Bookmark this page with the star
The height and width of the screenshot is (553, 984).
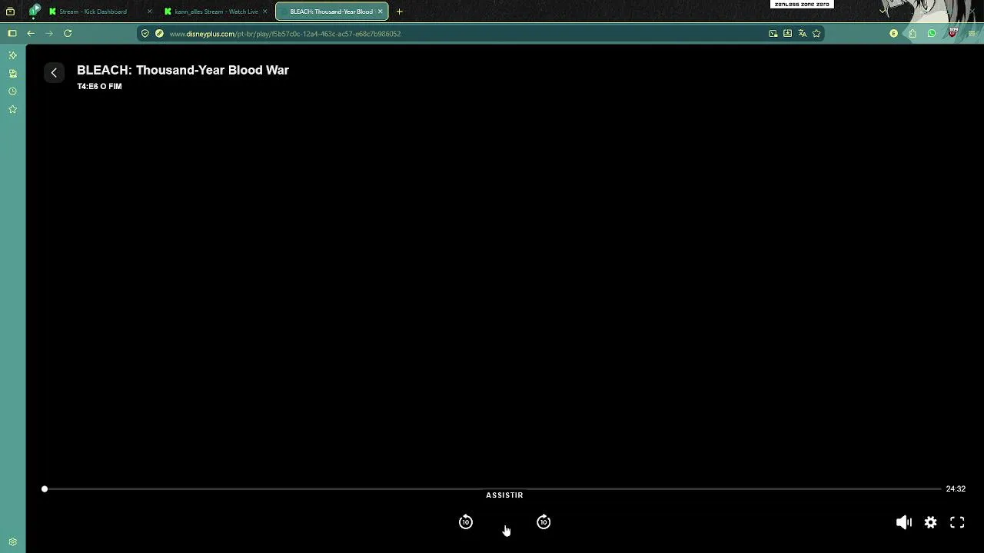tap(816, 34)
